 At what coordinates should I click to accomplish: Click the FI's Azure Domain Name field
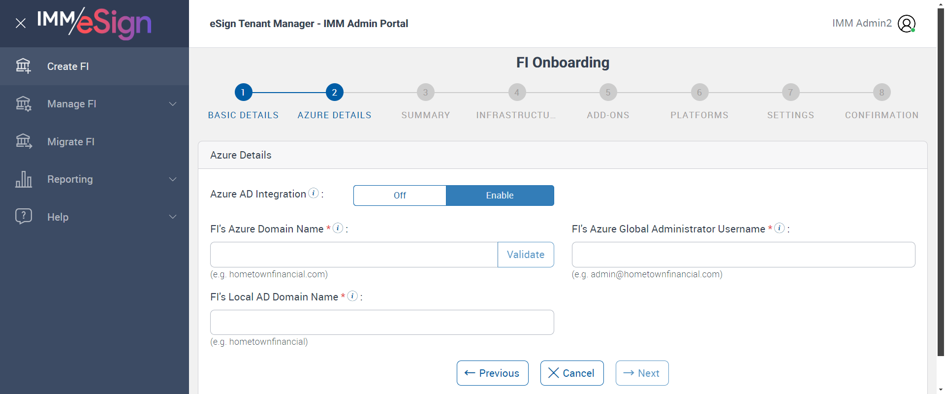pyautogui.click(x=354, y=255)
